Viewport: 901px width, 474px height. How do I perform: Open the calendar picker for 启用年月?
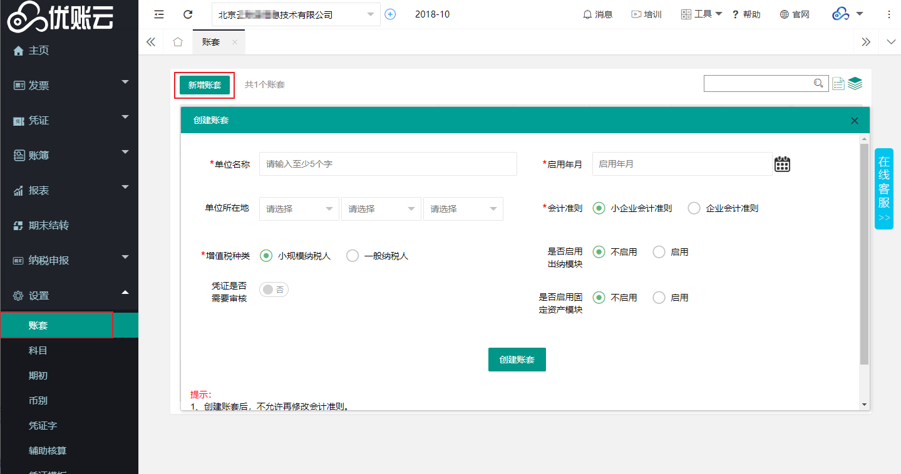(783, 164)
